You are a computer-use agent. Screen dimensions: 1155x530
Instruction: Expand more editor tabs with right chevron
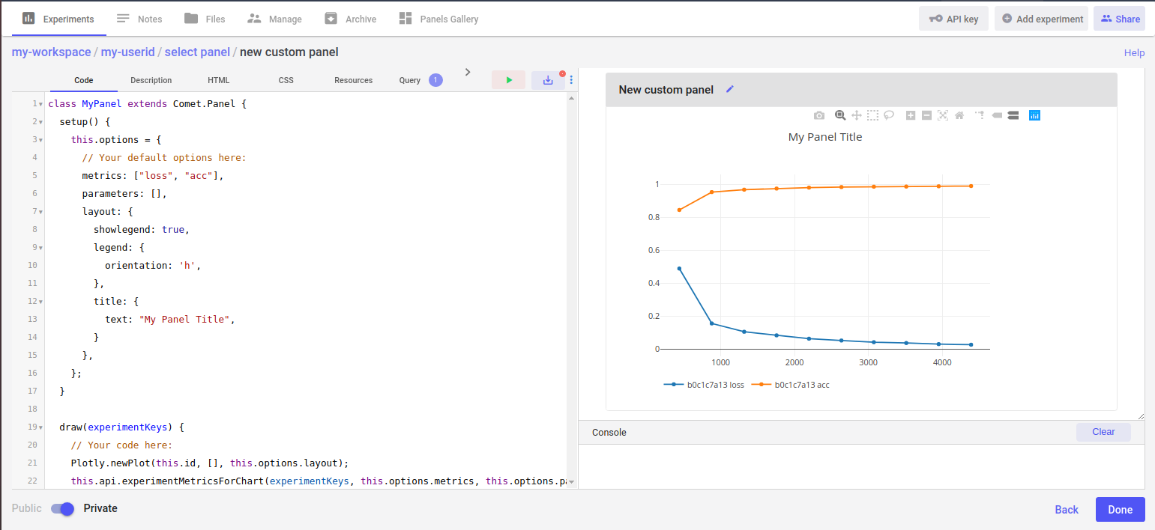468,72
